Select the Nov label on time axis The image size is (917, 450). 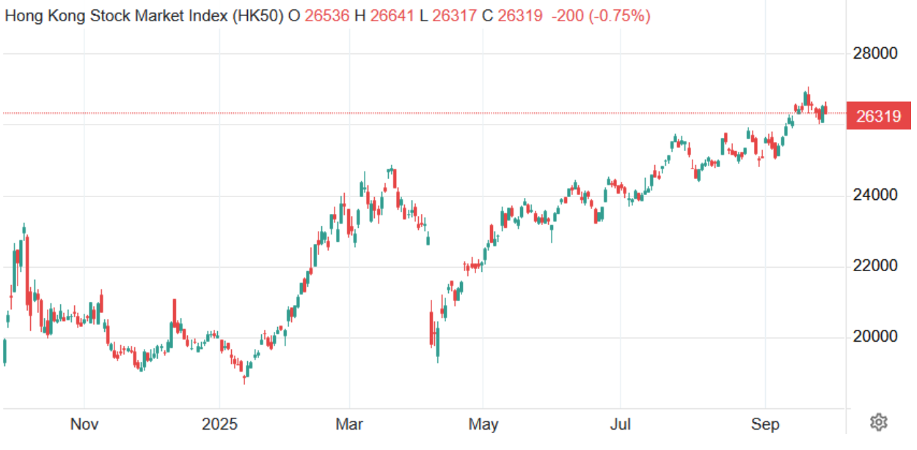[x=84, y=424]
